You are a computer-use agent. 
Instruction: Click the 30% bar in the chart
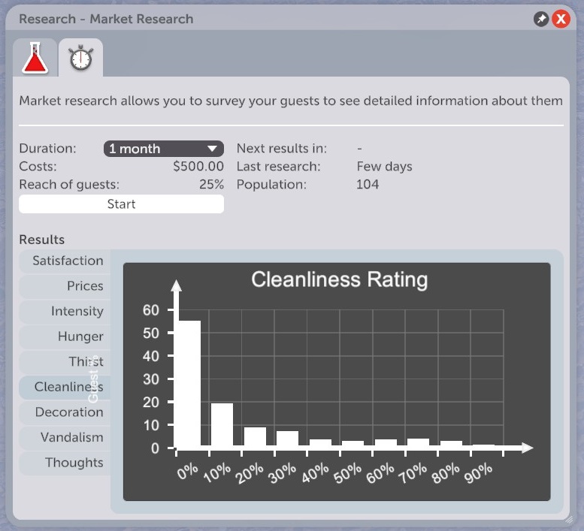point(288,438)
